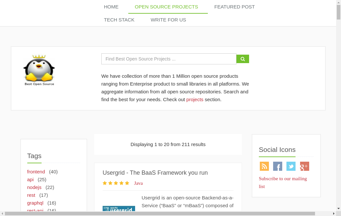Filter by the Java language link

coord(138,183)
